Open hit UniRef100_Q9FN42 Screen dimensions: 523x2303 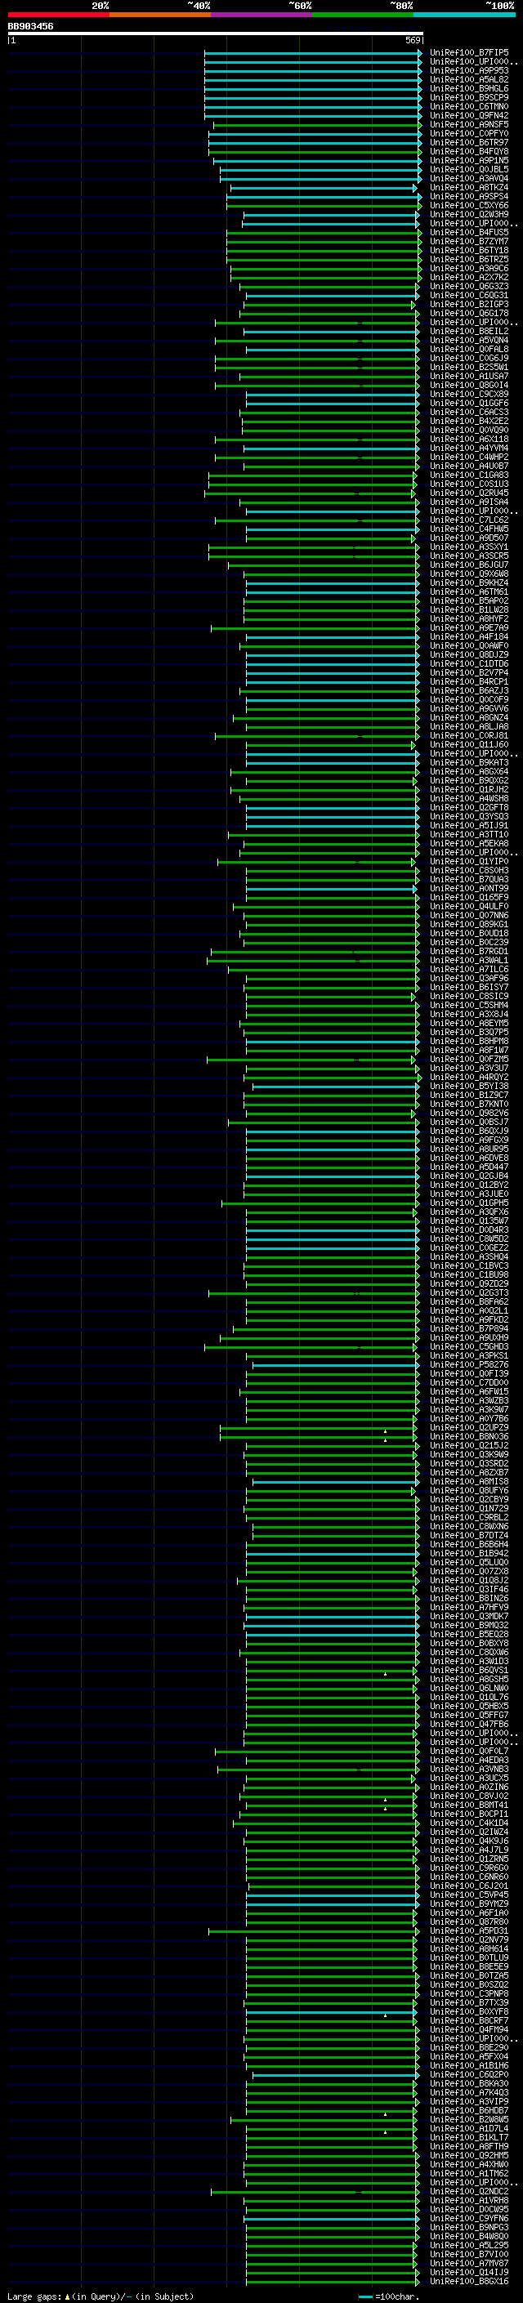point(469,115)
